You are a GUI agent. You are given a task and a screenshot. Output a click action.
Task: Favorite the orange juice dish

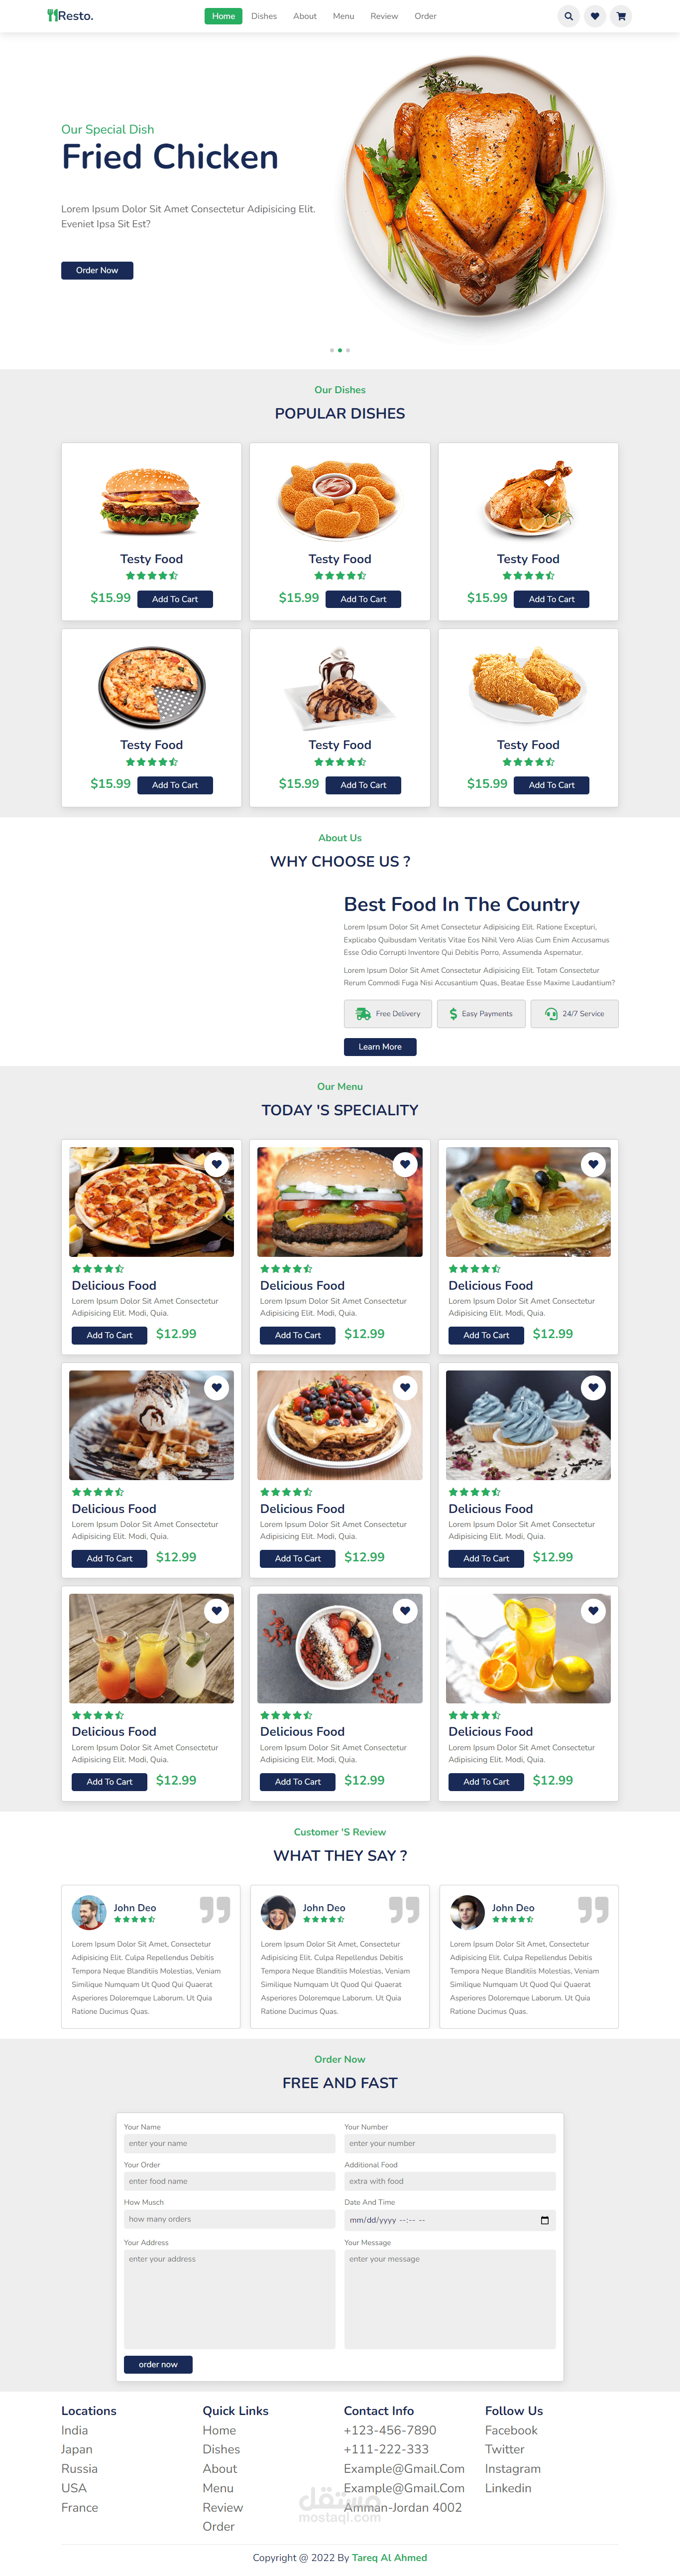594,1611
